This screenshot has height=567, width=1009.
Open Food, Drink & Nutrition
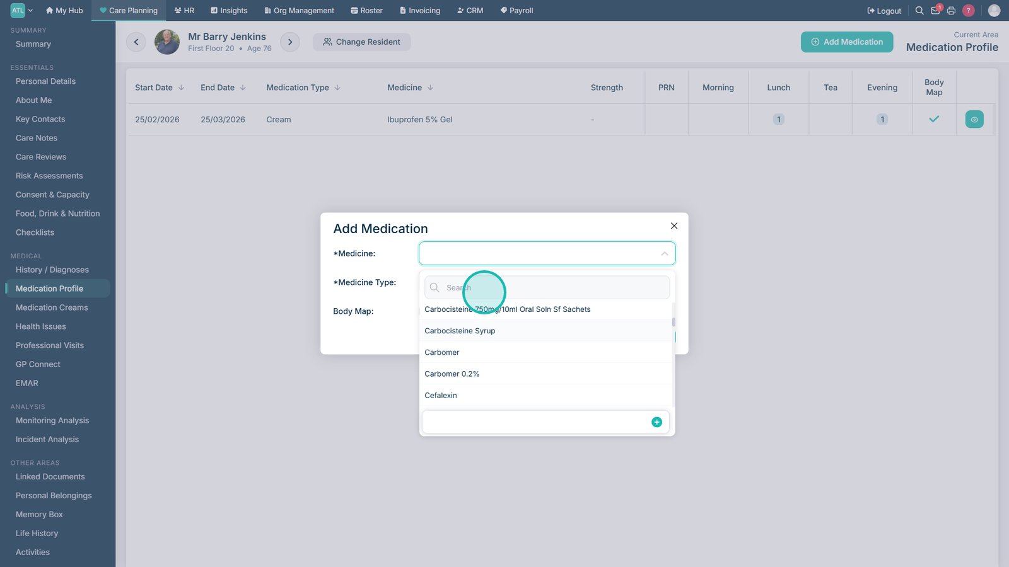point(57,214)
